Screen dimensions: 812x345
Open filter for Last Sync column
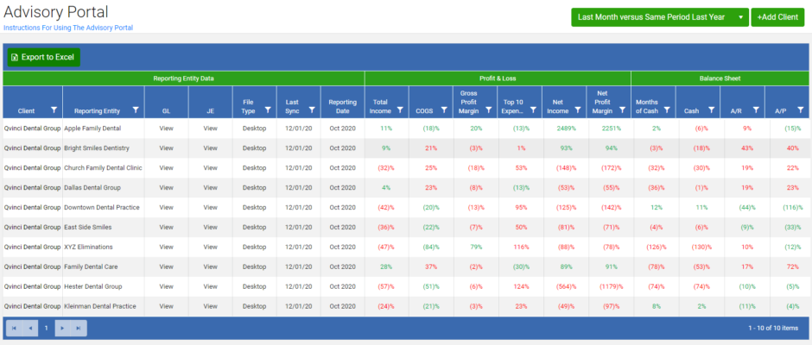(311, 110)
